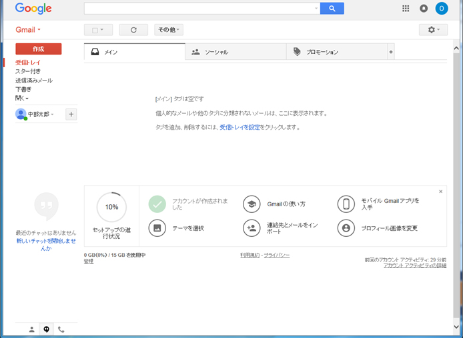Click the Google logo
The width and height of the screenshot is (463, 338).
point(33,9)
